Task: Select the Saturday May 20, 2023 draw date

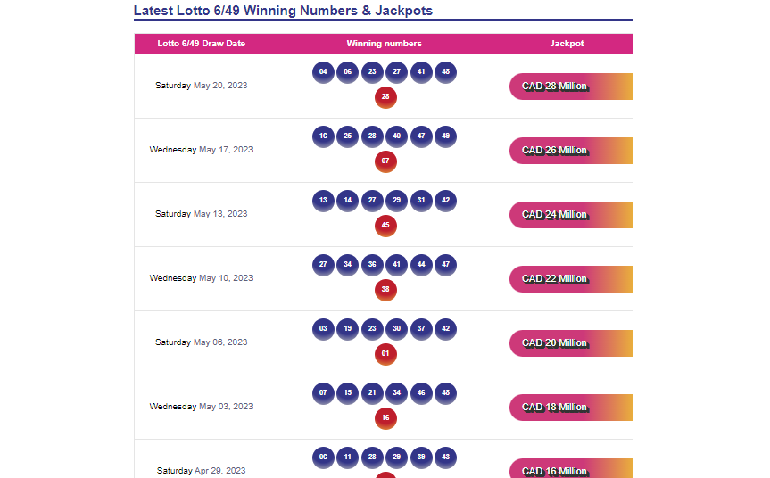Action: [202, 86]
